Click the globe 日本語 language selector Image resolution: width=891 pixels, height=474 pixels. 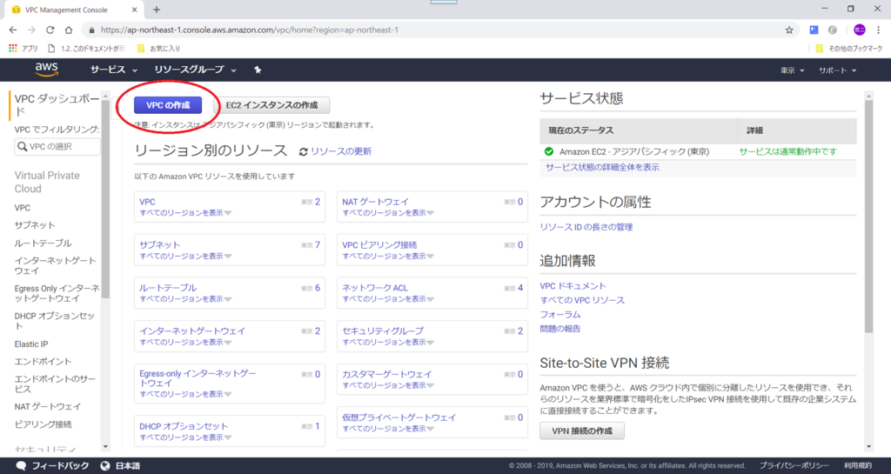tap(120, 465)
